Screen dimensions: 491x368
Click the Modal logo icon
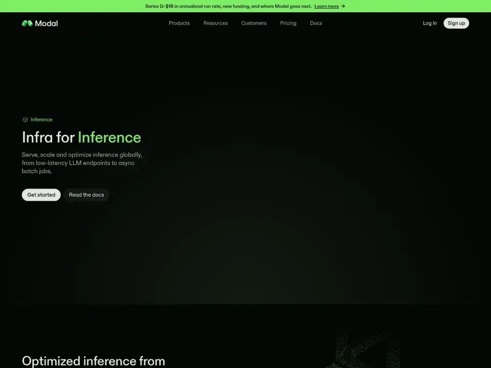pos(27,23)
